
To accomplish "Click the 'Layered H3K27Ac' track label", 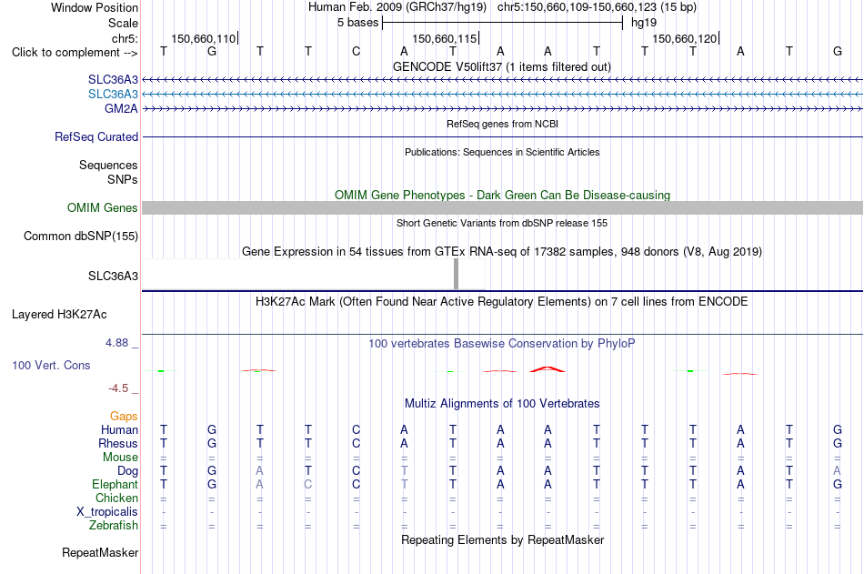I will (x=59, y=315).
